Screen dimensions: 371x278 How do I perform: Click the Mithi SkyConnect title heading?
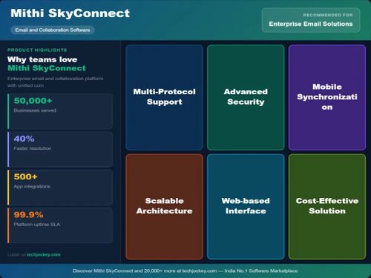click(70, 13)
